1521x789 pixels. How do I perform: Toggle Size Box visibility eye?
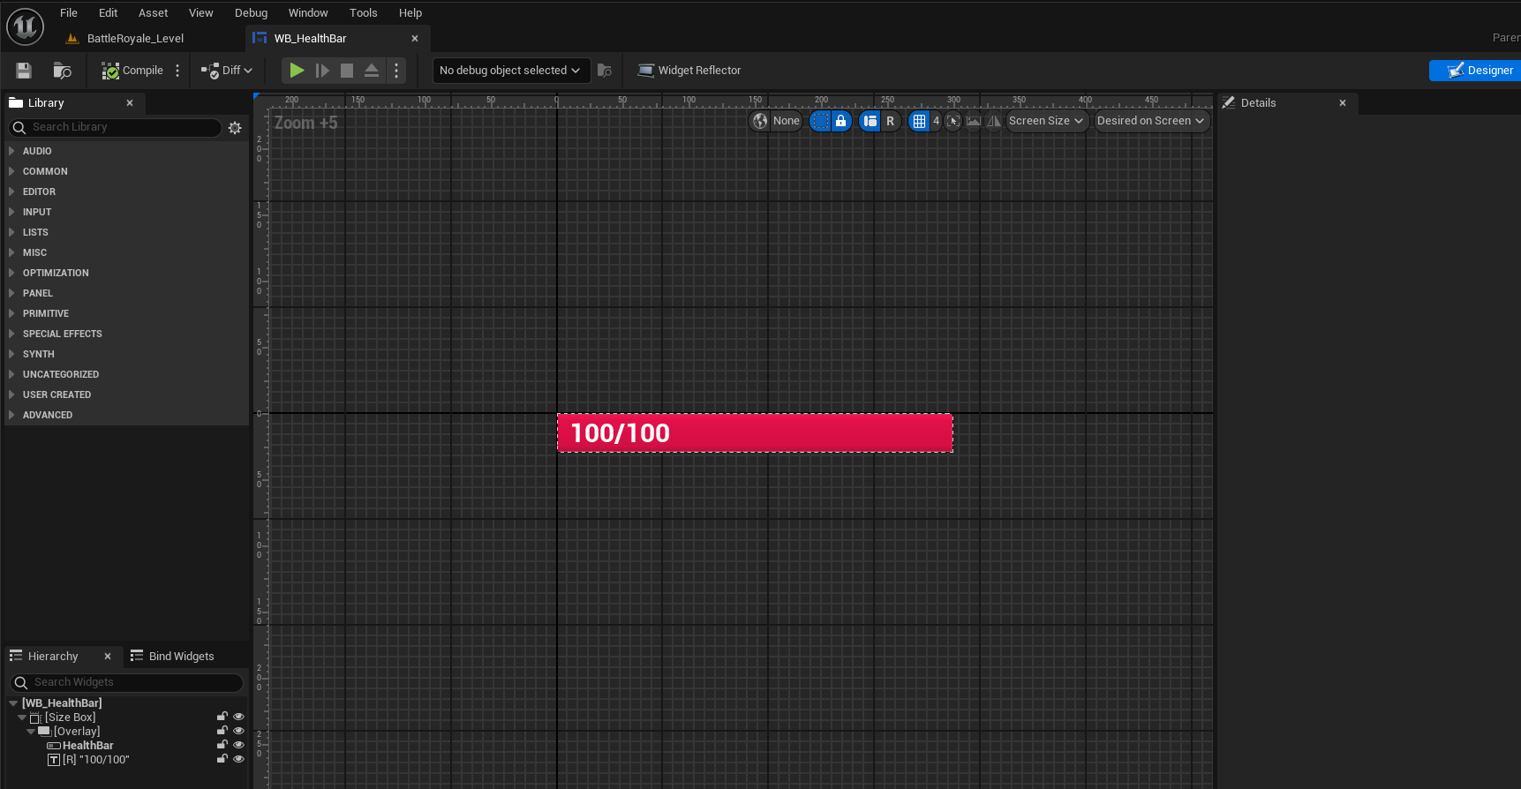click(x=238, y=718)
